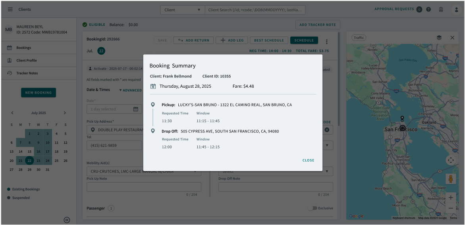Toggle the Traffic chip on the map
The width and height of the screenshot is (465, 225).
359,38
